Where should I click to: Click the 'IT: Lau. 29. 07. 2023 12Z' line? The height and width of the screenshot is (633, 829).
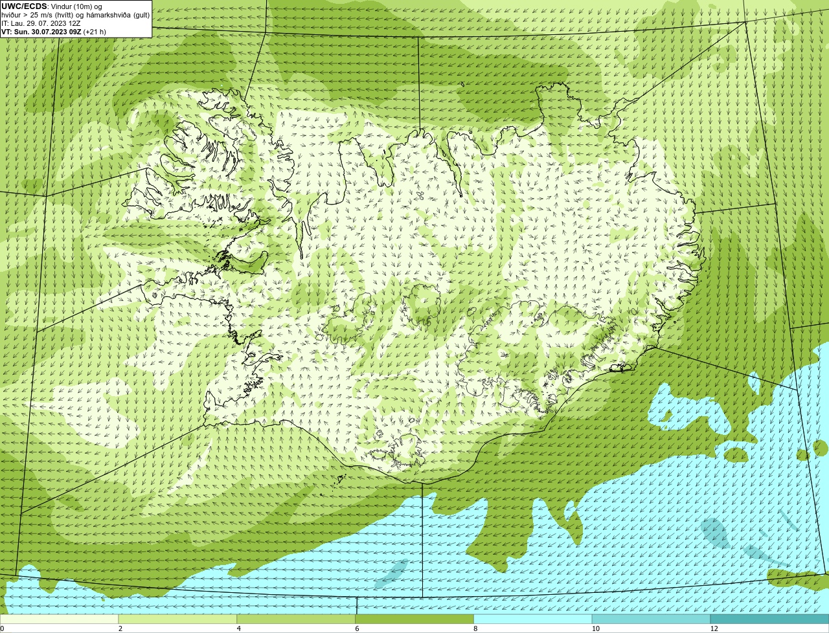coord(41,23)
